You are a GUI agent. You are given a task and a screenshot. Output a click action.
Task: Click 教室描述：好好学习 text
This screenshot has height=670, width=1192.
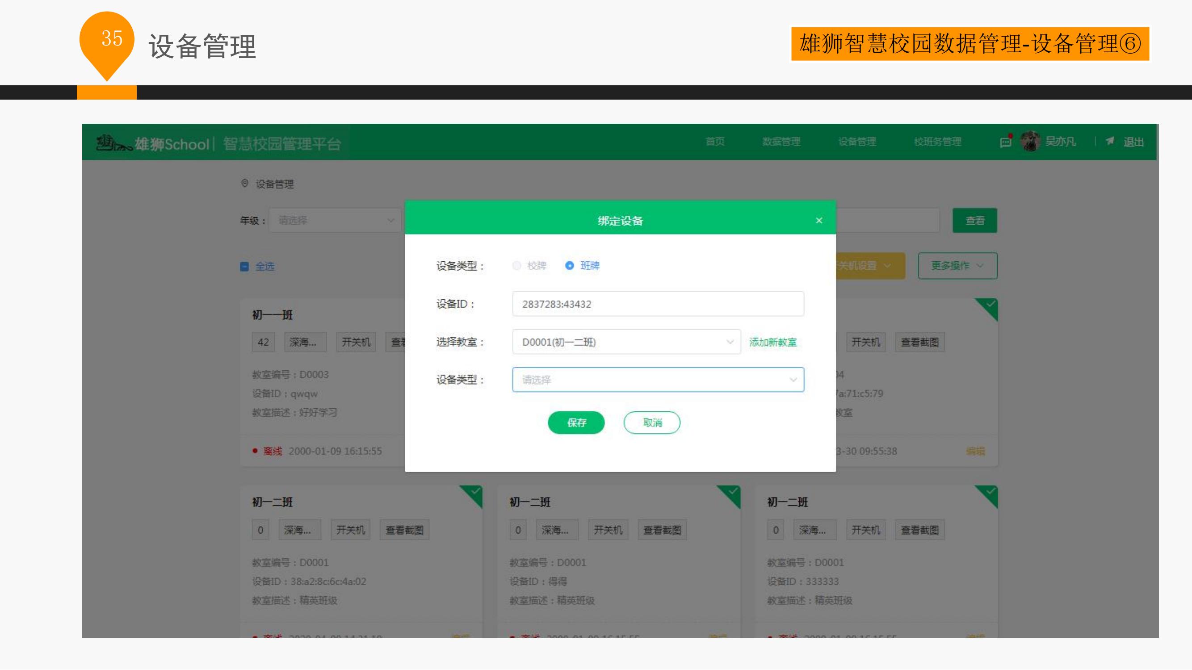click(294, 412)
